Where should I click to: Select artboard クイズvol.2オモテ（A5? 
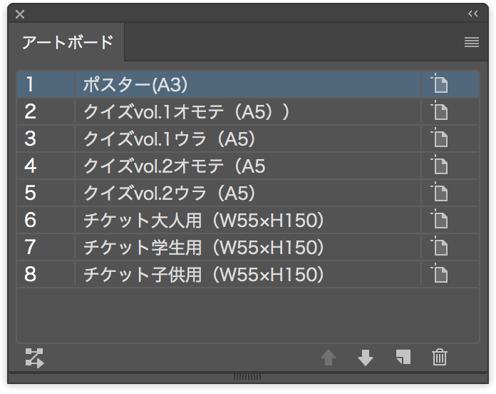[248, 166]
